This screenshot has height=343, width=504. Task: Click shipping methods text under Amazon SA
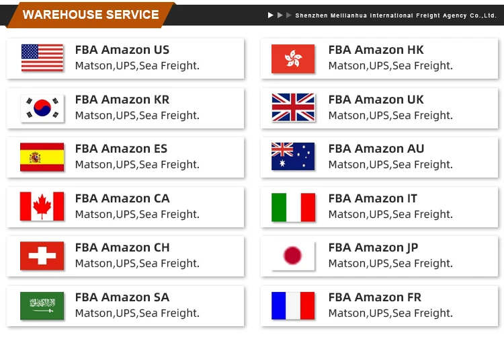click(x=137, y=313)
